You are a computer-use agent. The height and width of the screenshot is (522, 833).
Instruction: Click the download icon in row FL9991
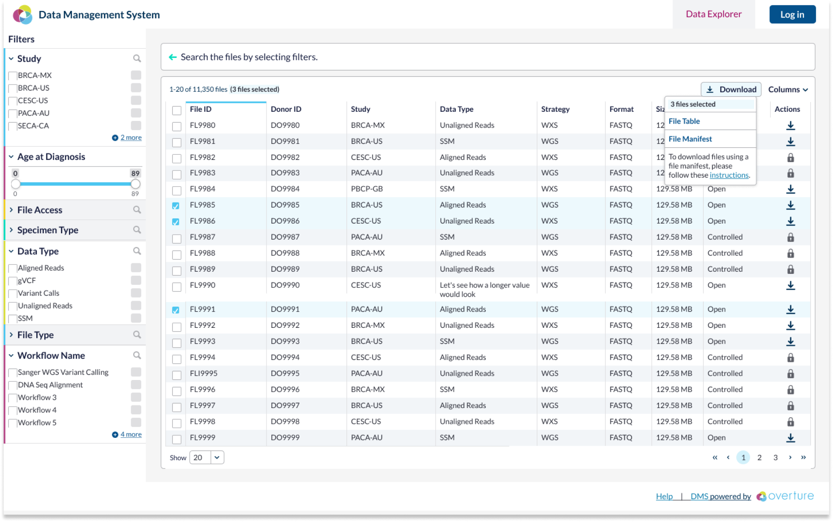[790, 309]
